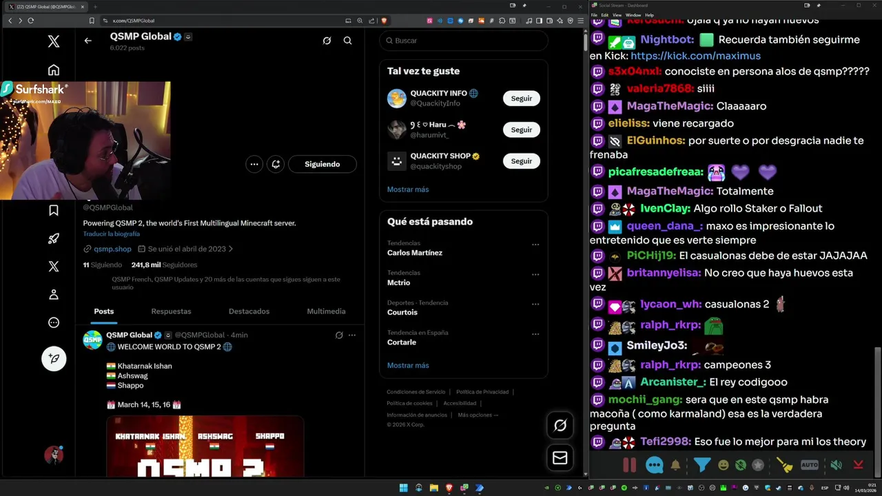Open Premium X icon in the sidebar

click(54, 267)
